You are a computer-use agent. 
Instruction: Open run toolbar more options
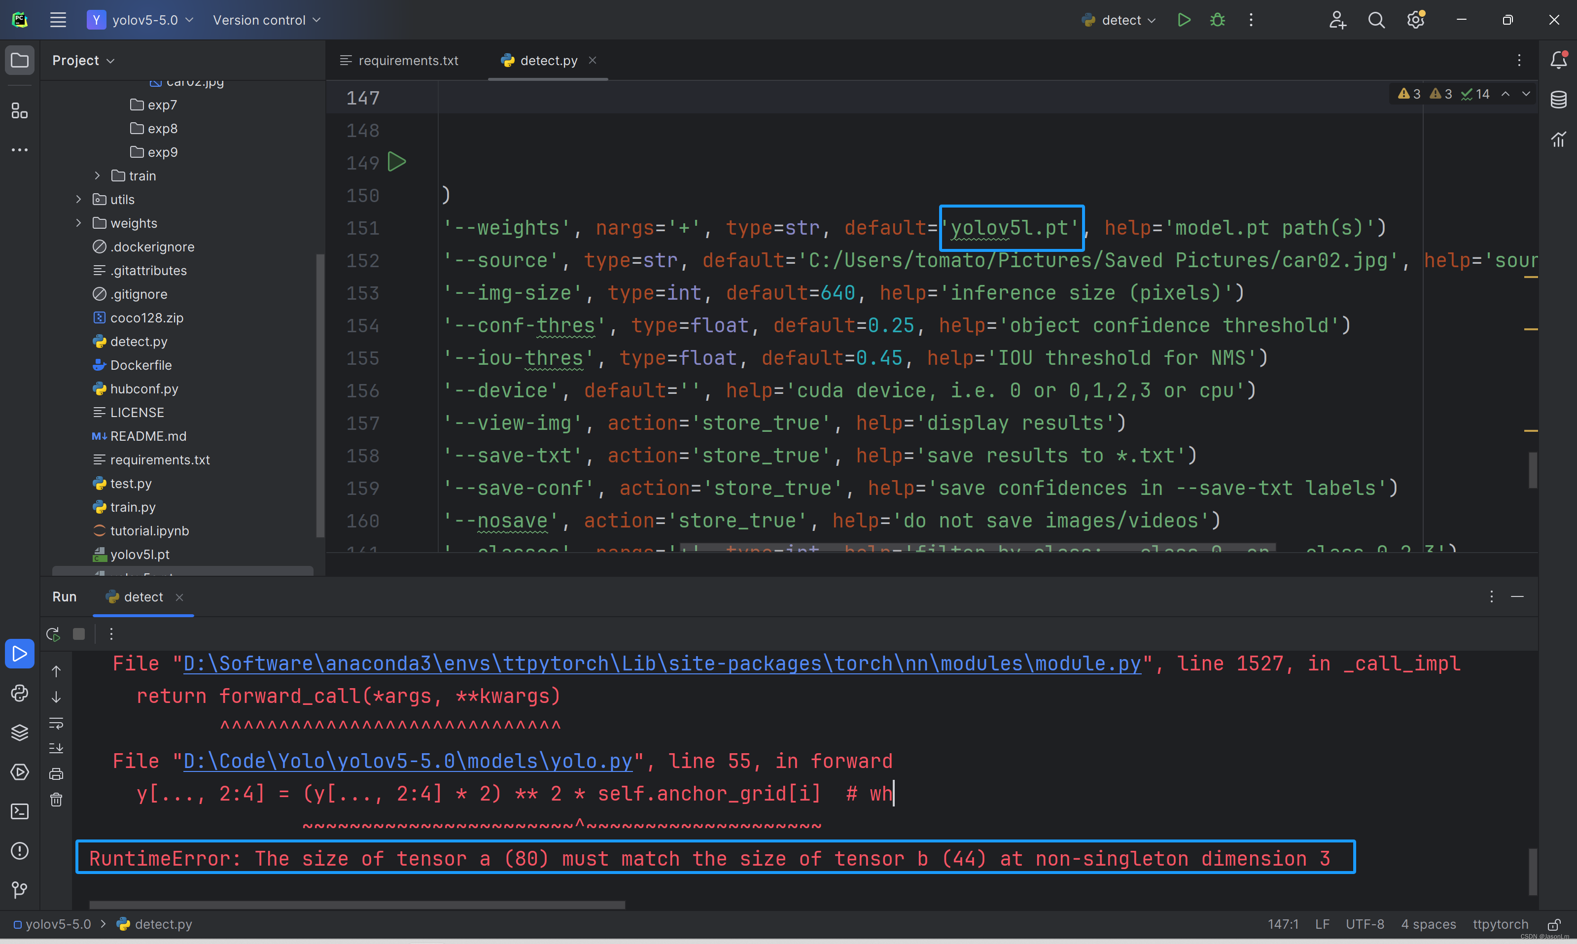[x=111, y=633]
